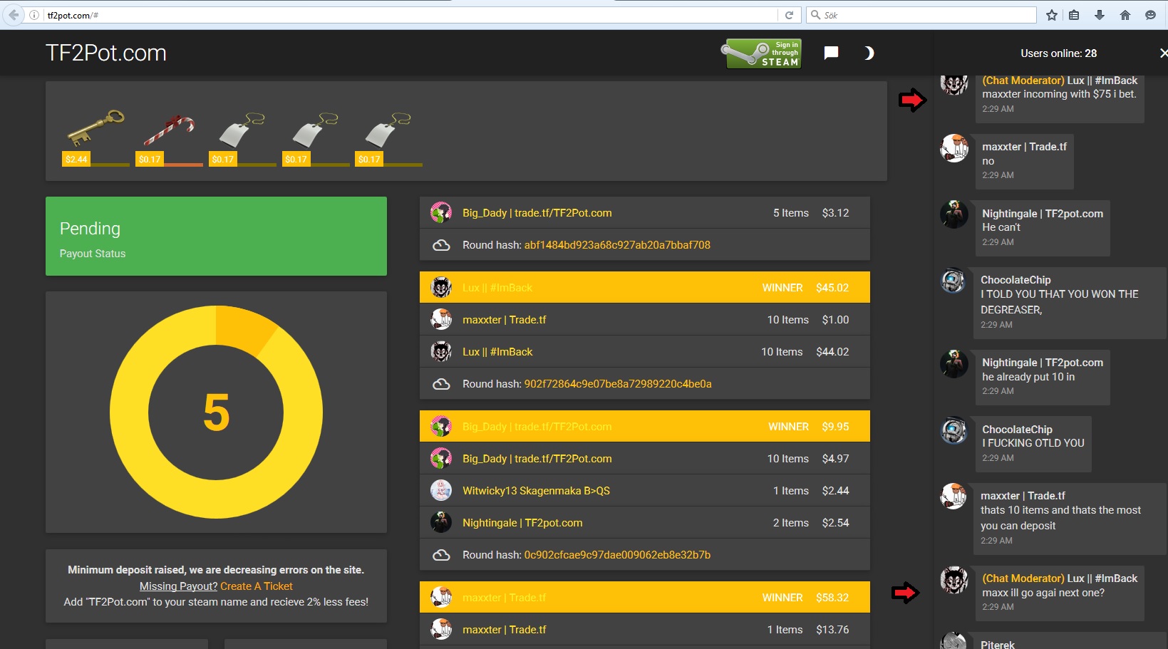The image size is (1168, 649).
Task: Click the golden key item worth $2.44
Action: pos(95,130)
